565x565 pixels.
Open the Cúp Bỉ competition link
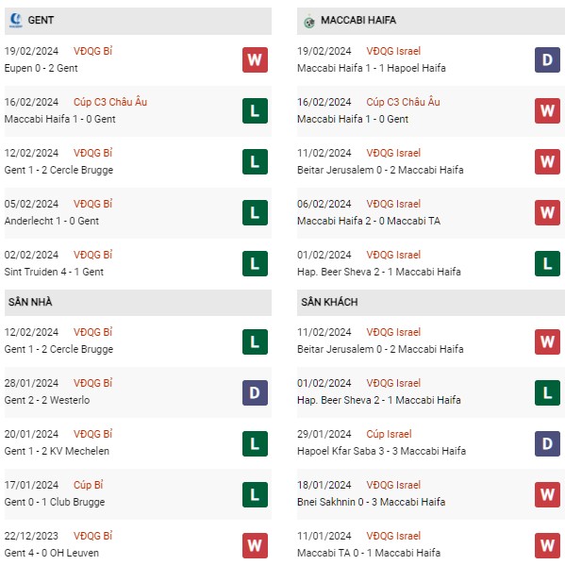[89, 485]
